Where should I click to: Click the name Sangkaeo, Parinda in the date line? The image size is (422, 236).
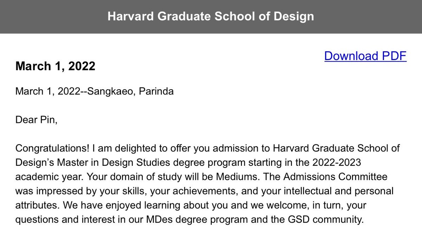[130, 92]
